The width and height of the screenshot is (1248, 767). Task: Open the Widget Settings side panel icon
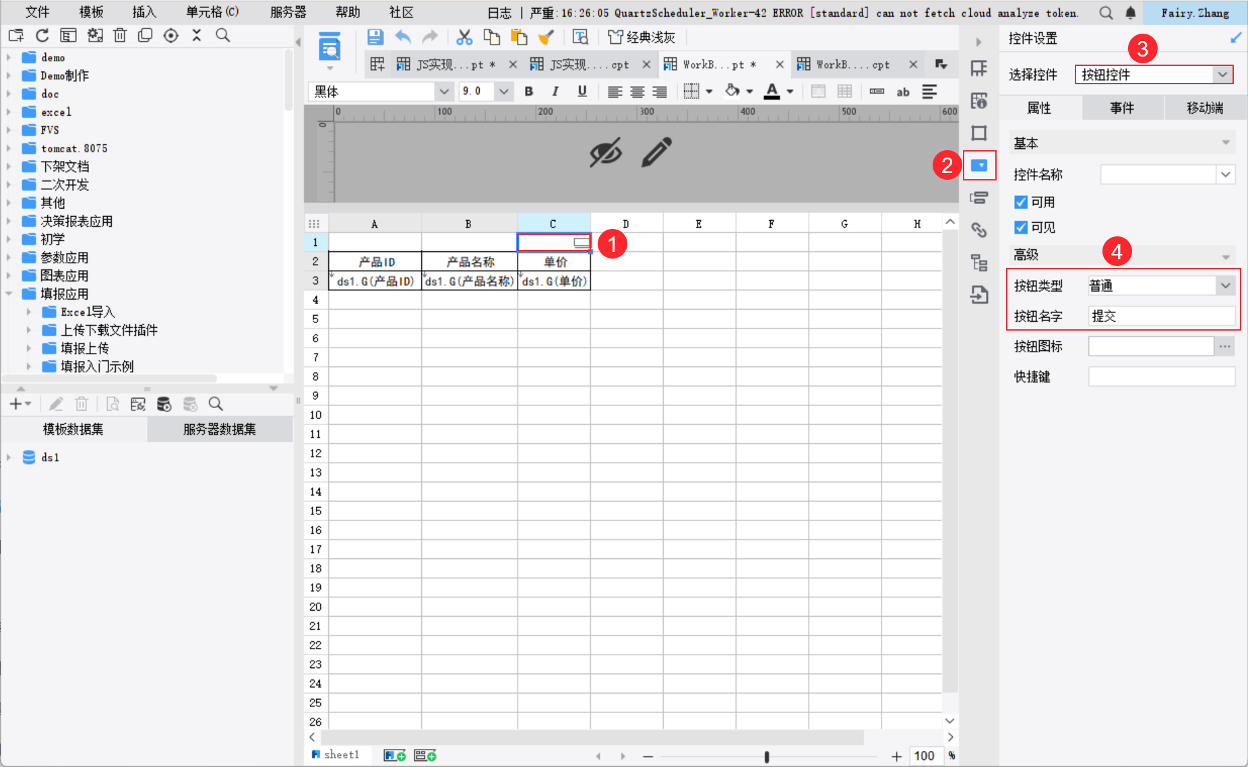click(979, 165)
